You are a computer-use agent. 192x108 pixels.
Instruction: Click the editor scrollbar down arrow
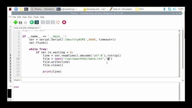[x=179, y=76]
